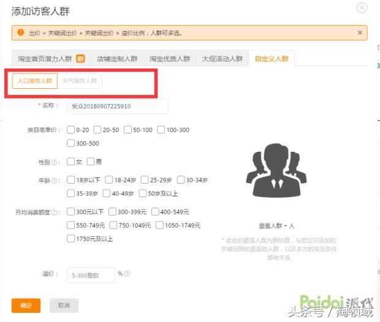Dismiss the orange bid formula notice
This screenshot has height=322, width=380.
[x=360, y=32]
